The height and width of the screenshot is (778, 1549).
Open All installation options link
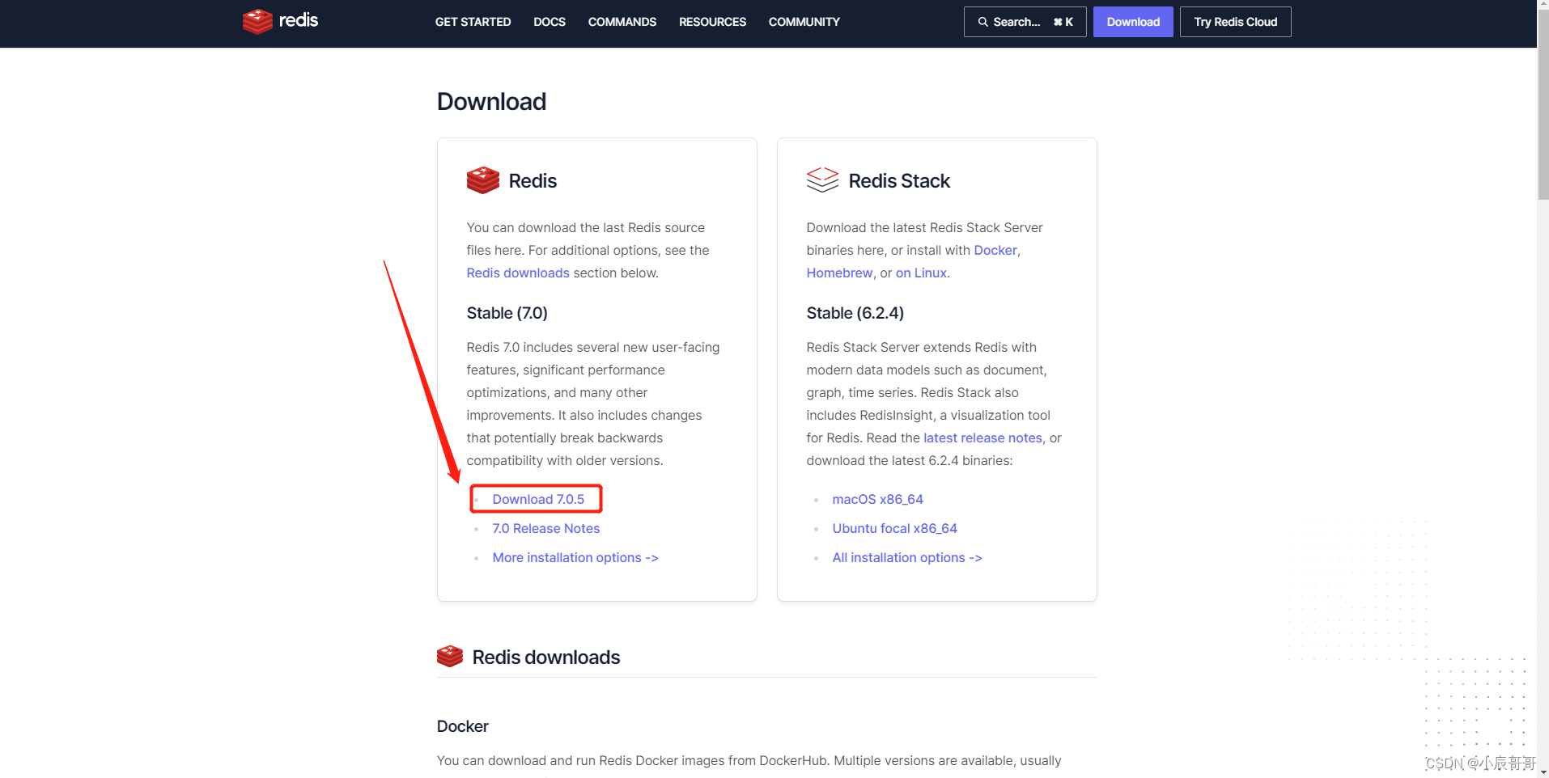pyautogui.click(x=907, y=557)
